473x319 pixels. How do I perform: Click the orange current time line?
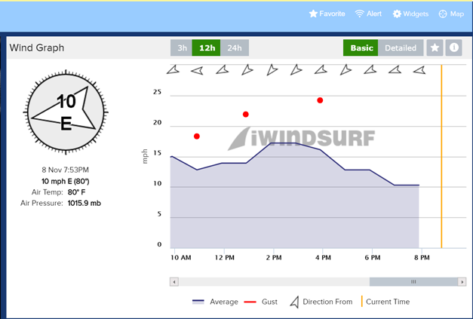441,156
